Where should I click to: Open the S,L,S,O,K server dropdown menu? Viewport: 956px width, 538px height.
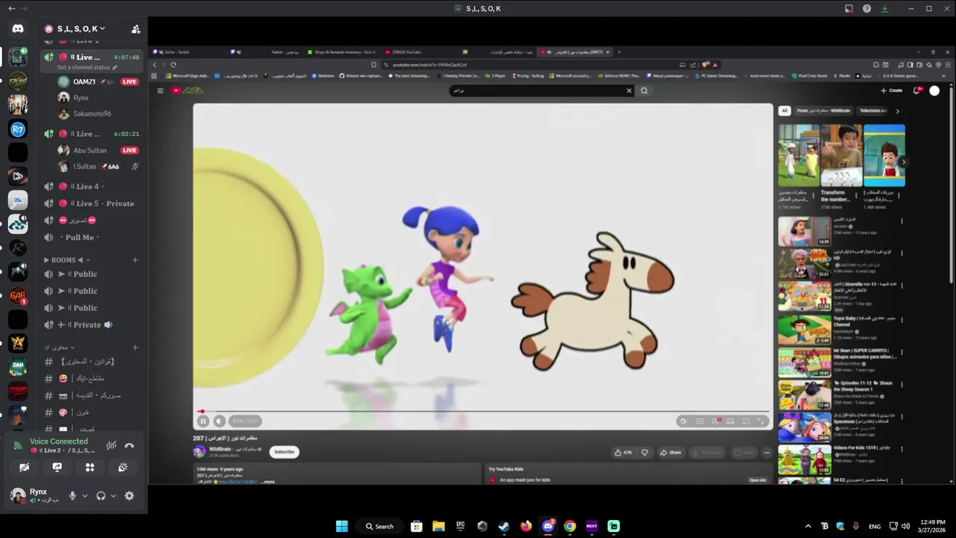tap(81, 29)
